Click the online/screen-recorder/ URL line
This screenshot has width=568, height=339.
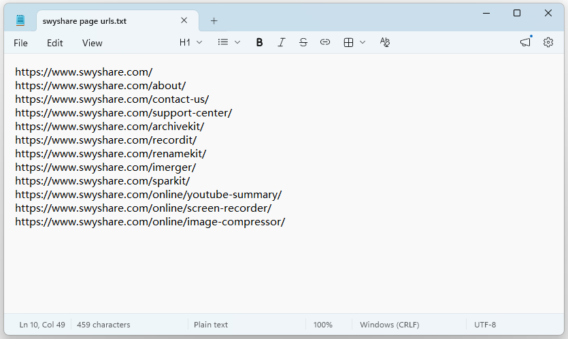pyautogui.click(x=143, y=208)
